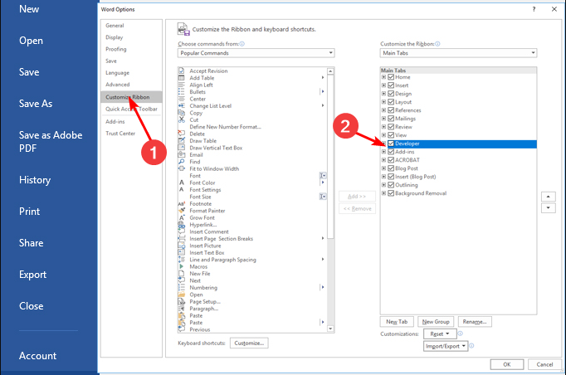The width and height of the screenshot is (566, 375).
Task: Expand the Blog Post tree node
Action: click(x=383, y=168)
